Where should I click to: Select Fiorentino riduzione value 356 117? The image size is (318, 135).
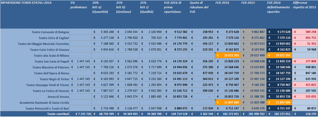(x=202, y=44)
